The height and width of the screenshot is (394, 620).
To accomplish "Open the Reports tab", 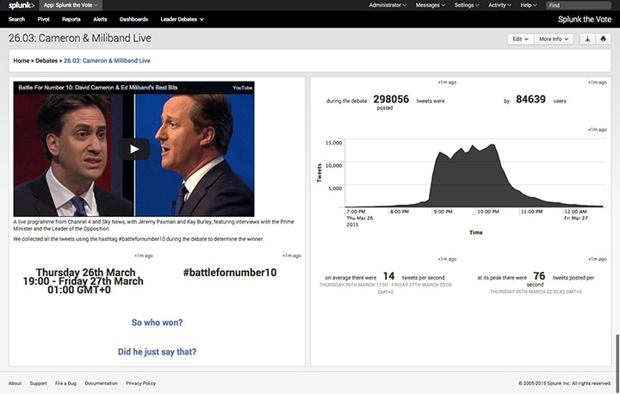I will click(71, 19).
